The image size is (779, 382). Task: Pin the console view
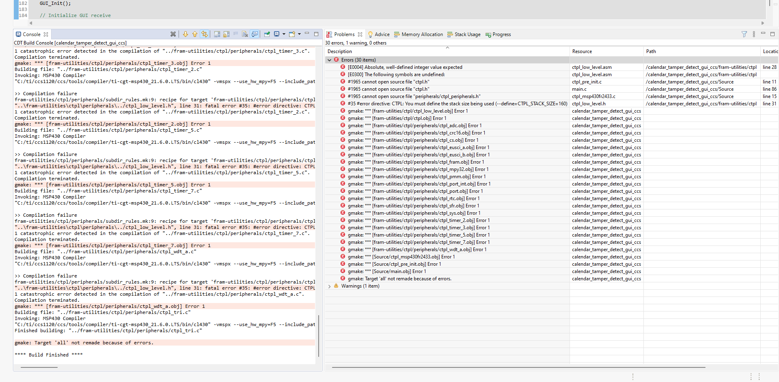click(x=267, y=34)
